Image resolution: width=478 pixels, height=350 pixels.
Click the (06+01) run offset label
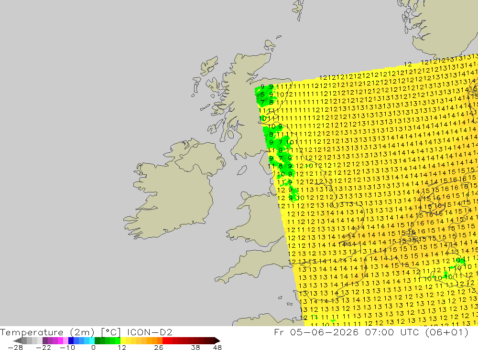446,332
